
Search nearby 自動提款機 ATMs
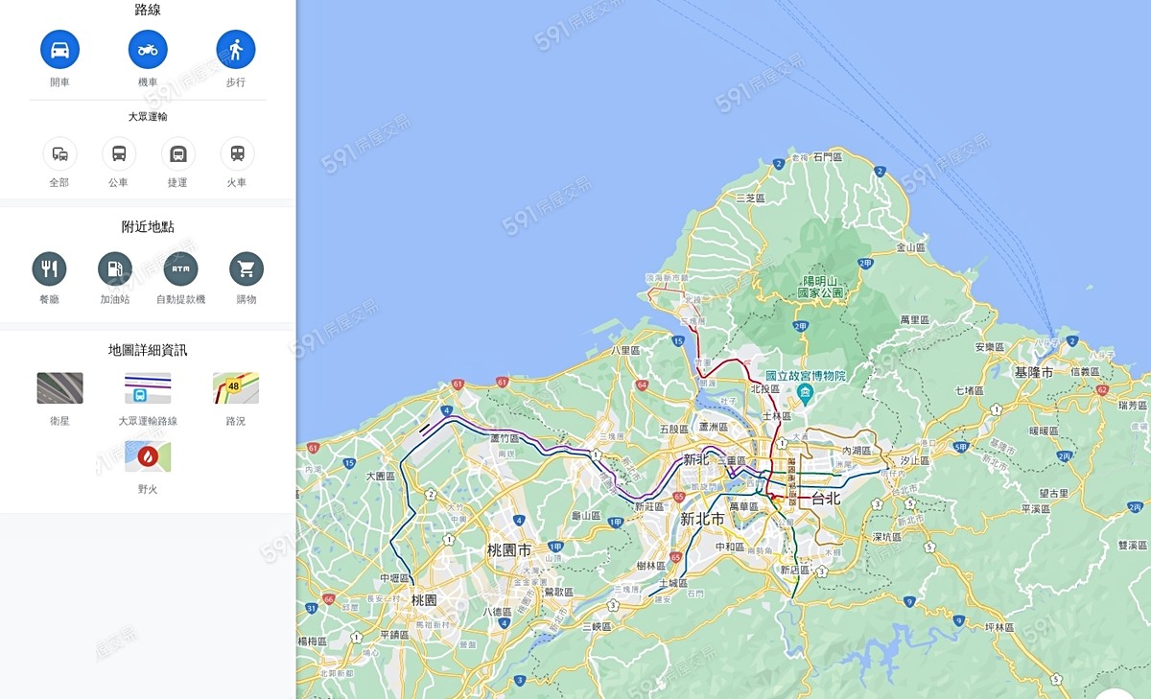180,268
